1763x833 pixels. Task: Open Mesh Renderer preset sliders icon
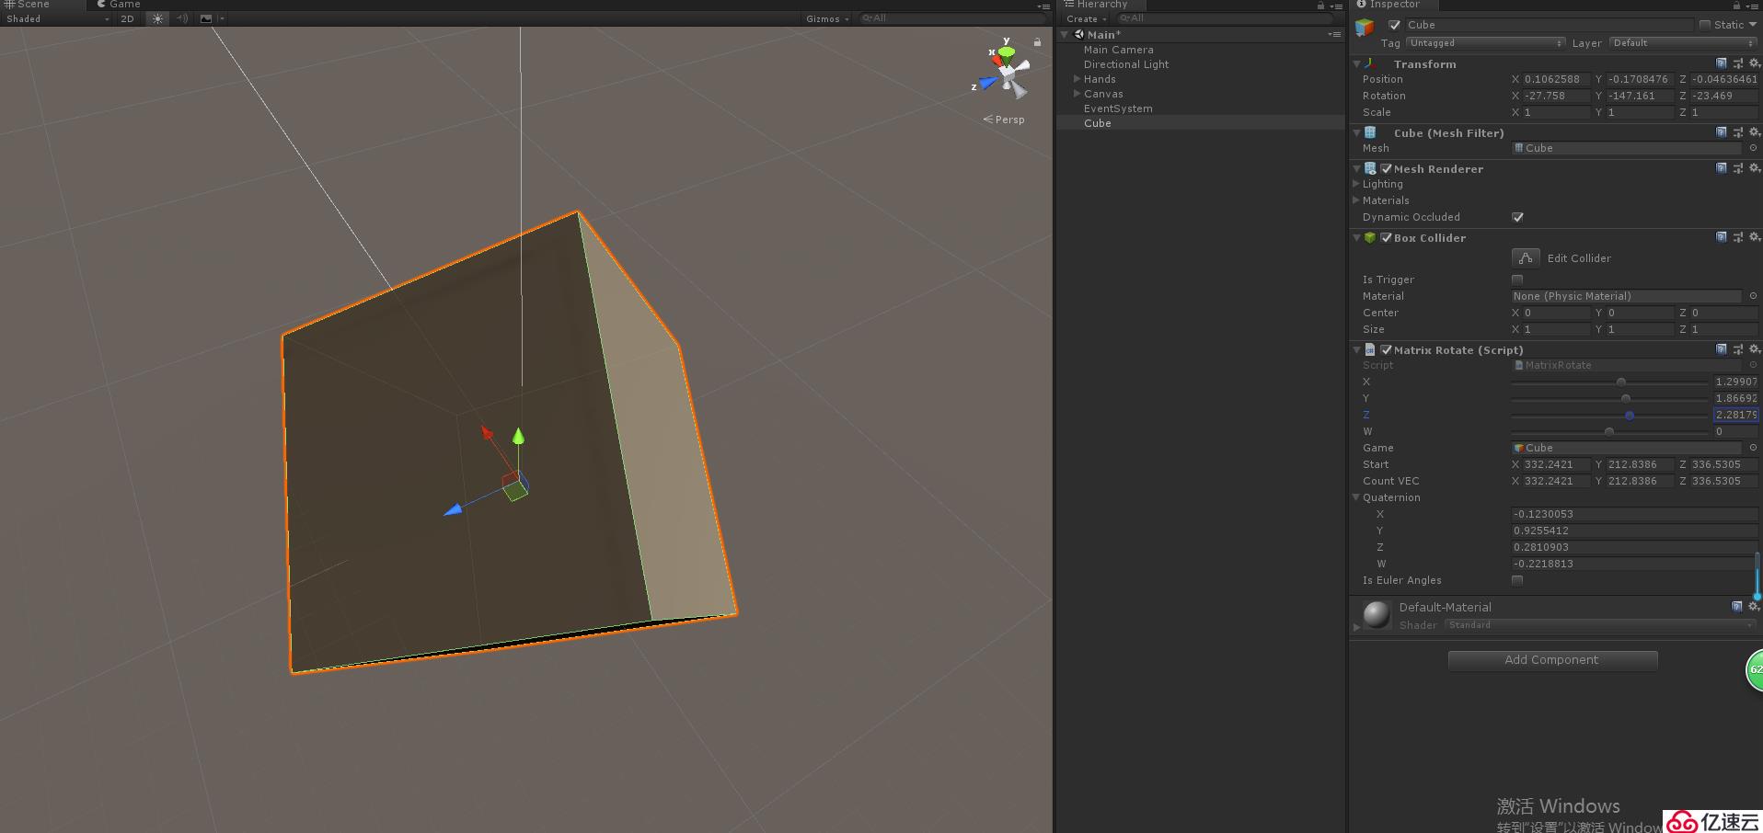coord(1737,168)
